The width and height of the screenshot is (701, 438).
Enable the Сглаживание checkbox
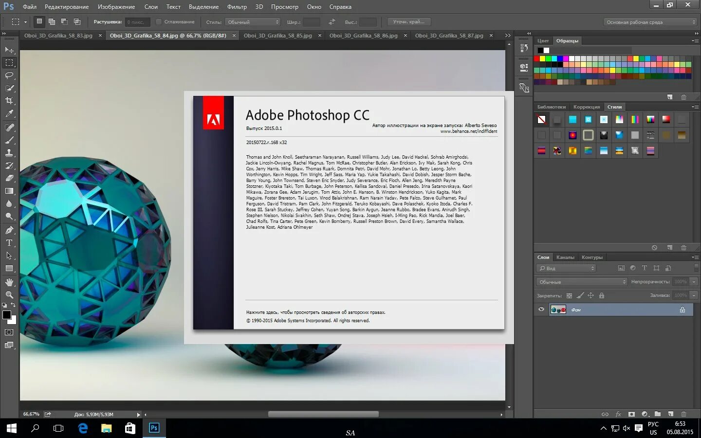click(159, 22)
